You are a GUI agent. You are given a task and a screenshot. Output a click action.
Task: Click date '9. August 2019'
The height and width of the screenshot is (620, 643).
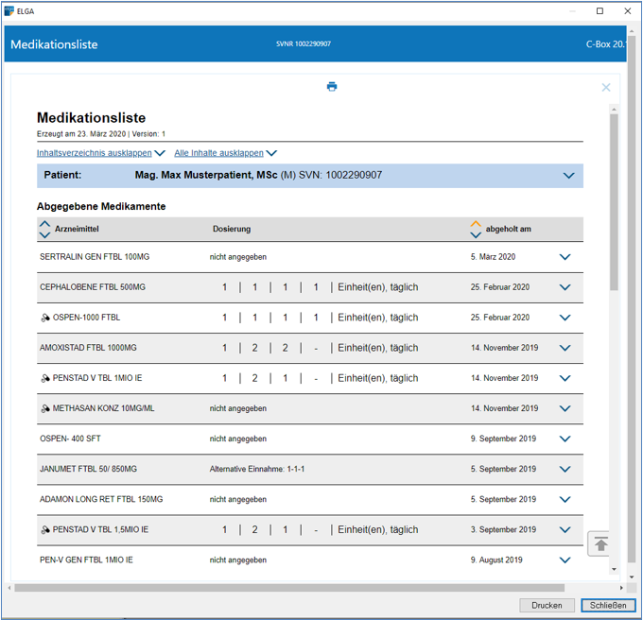pyautogui.click(x=496, y=560)
